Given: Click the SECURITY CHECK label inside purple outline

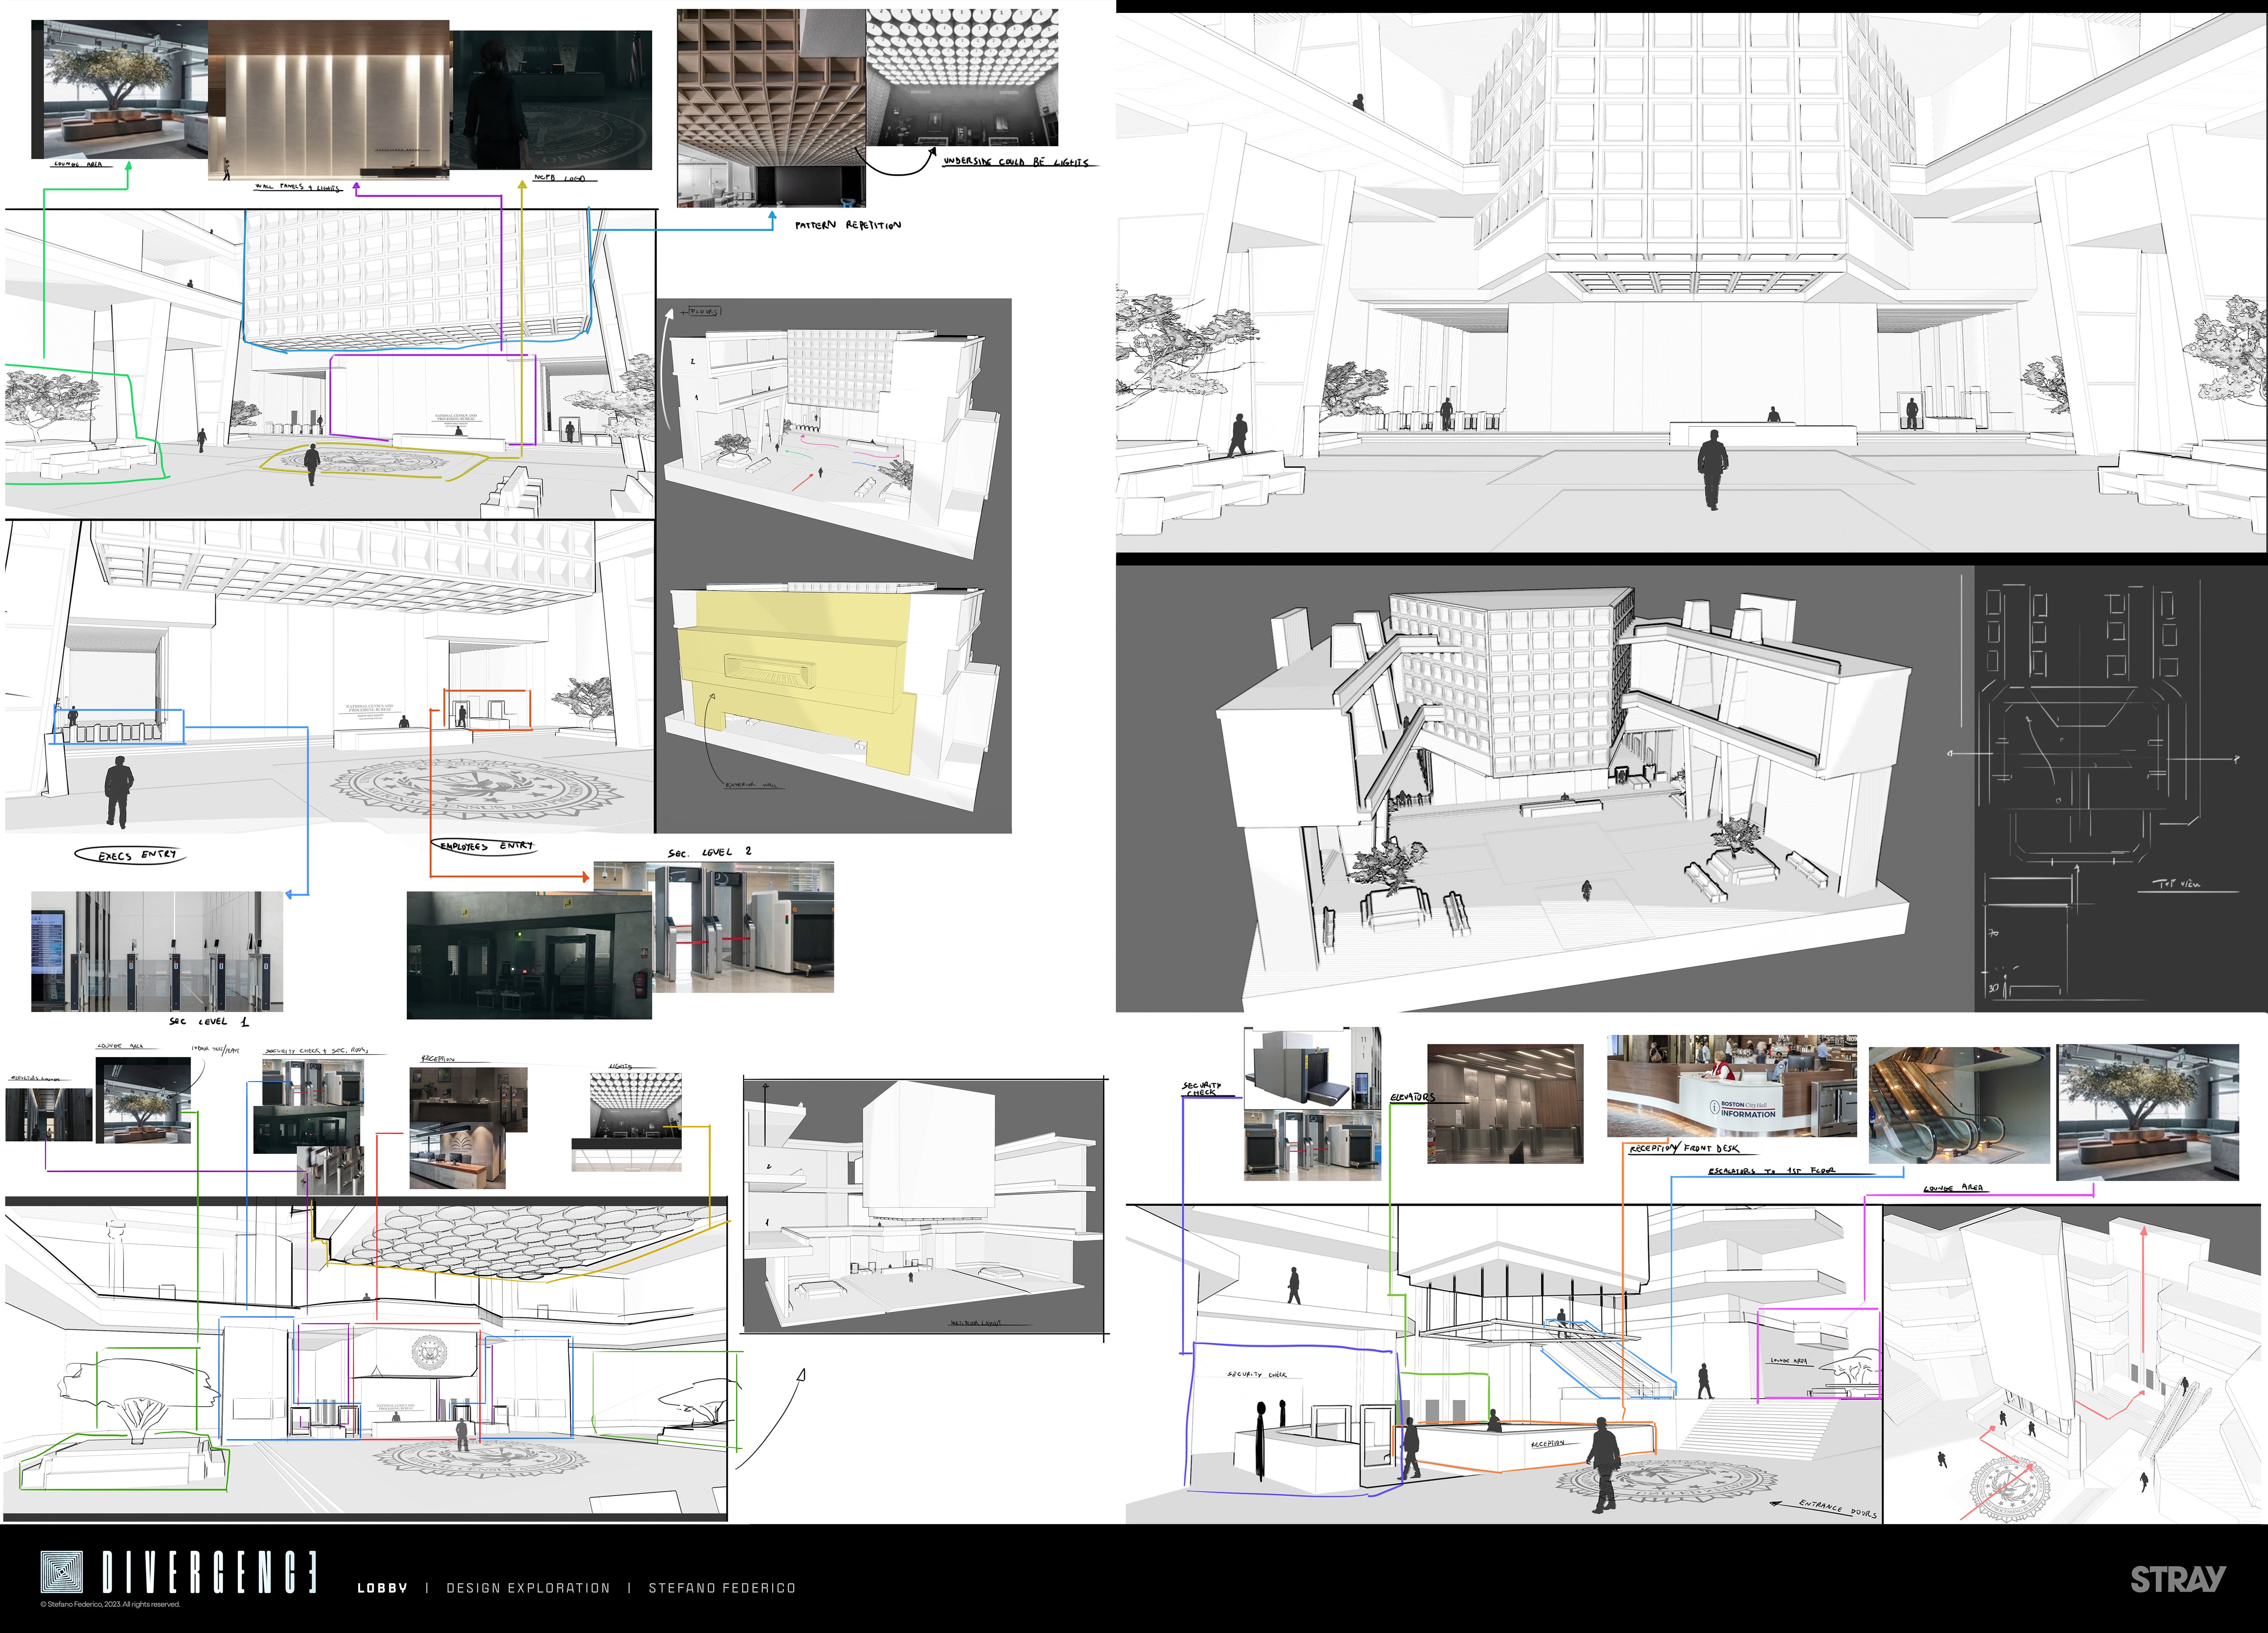Looking at the screenshot, I should tap(1257, 1375).
